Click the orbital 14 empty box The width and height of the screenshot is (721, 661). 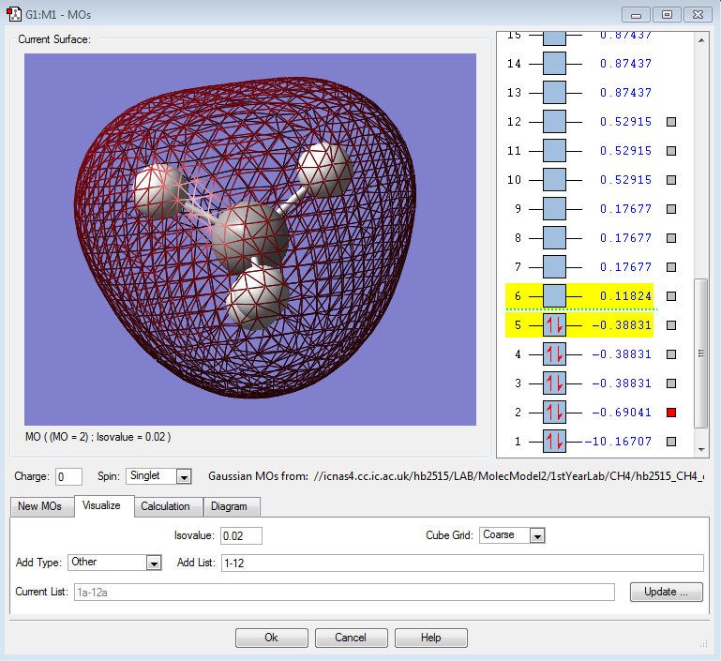coord(554,64)
